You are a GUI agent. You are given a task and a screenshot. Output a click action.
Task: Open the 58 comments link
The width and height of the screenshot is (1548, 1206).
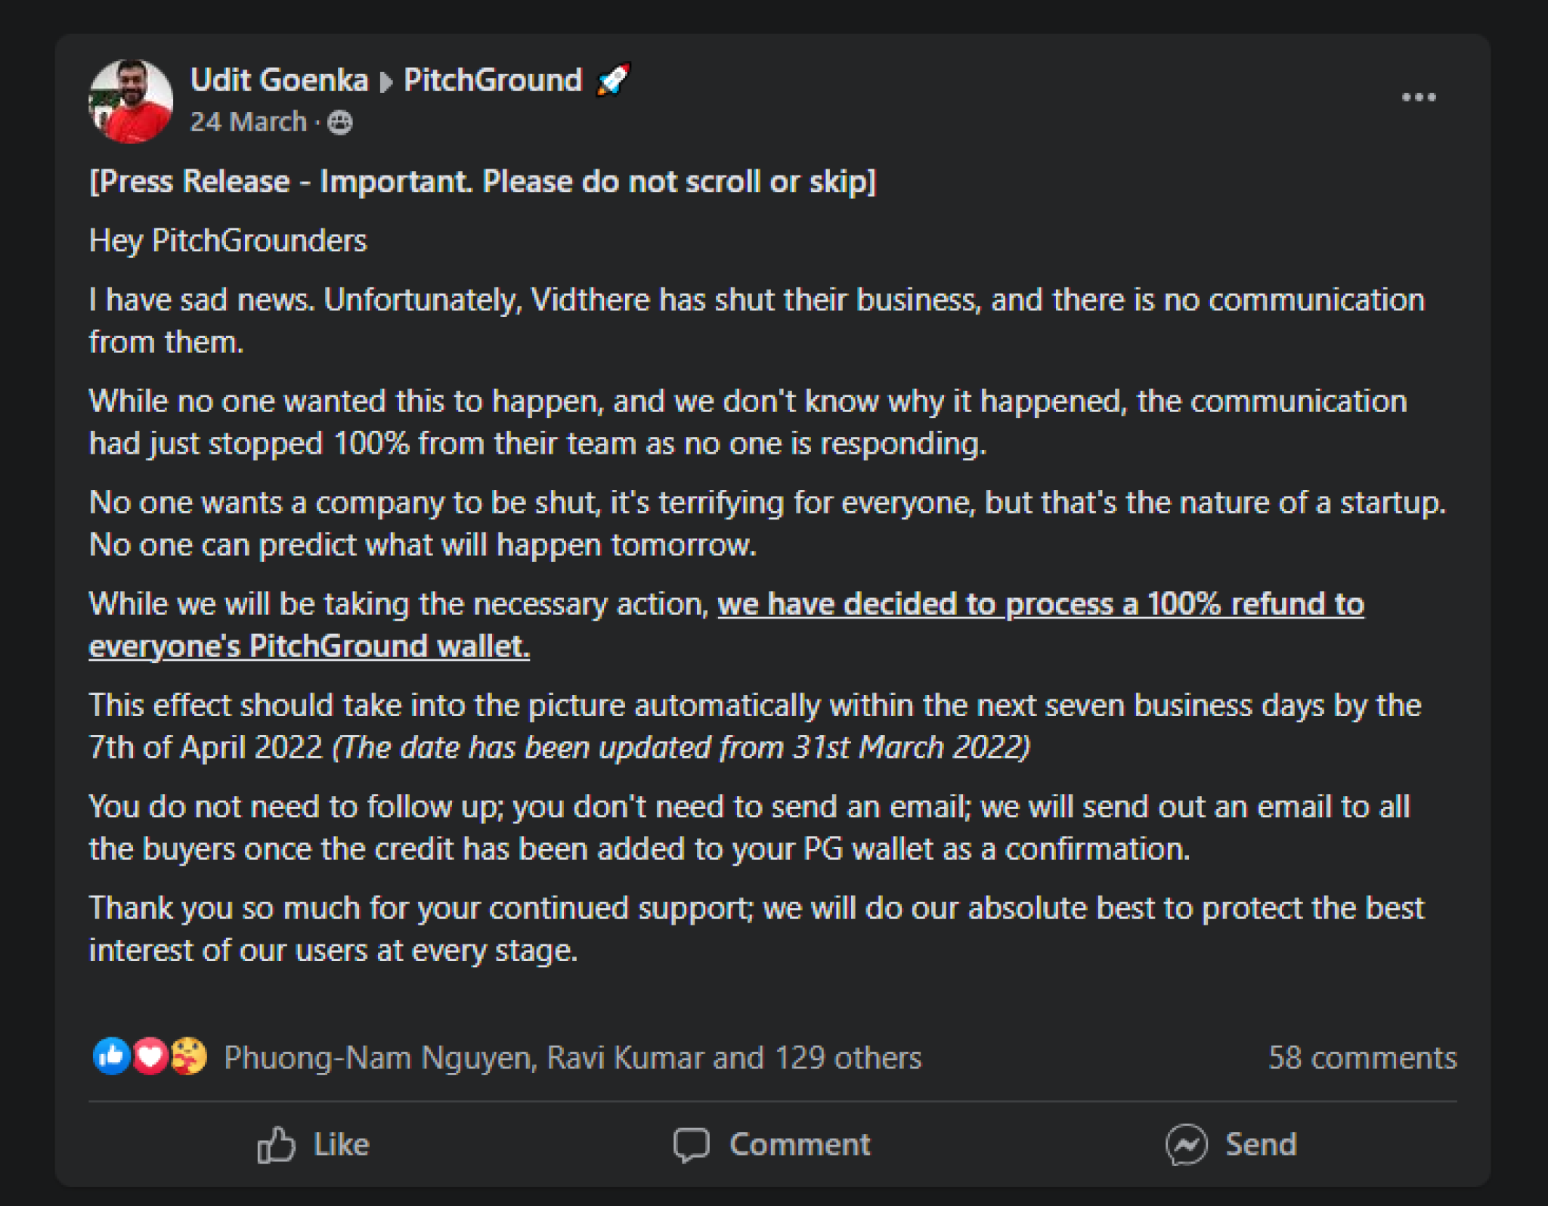pyautogui.click(x=1362, y=1058)
